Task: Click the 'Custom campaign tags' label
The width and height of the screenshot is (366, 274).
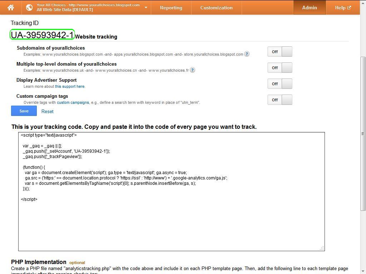Action: point(42,96)
